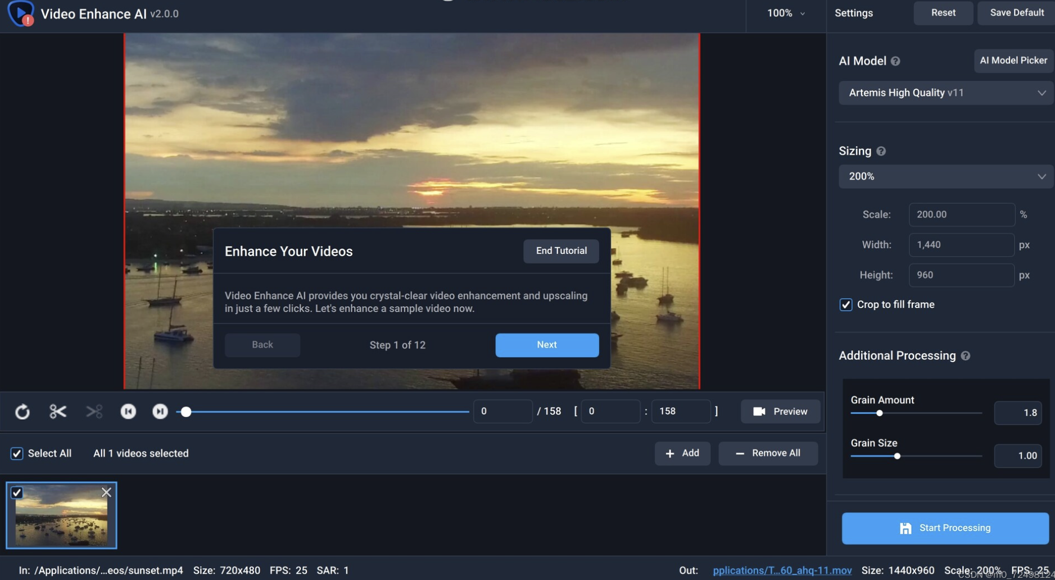Remove sunset video with X icon
Screen dimensions: 1055x580
click(x=106, y=492)
